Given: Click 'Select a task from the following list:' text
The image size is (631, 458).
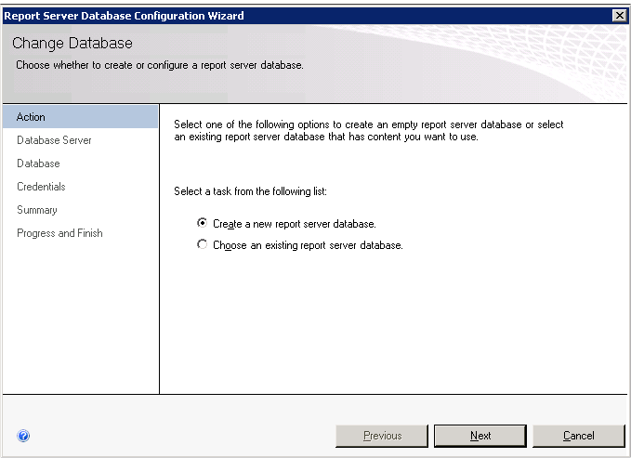Looking at the screenshot, I should pyautogui.click(x=250, y=191).
